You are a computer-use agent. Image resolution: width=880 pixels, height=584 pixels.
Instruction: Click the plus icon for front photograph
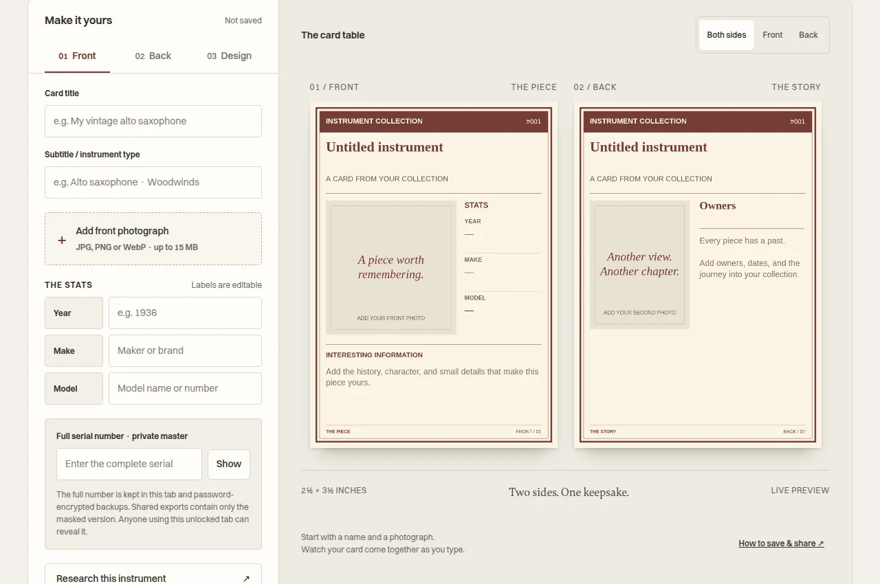click(x=62, y=240)
